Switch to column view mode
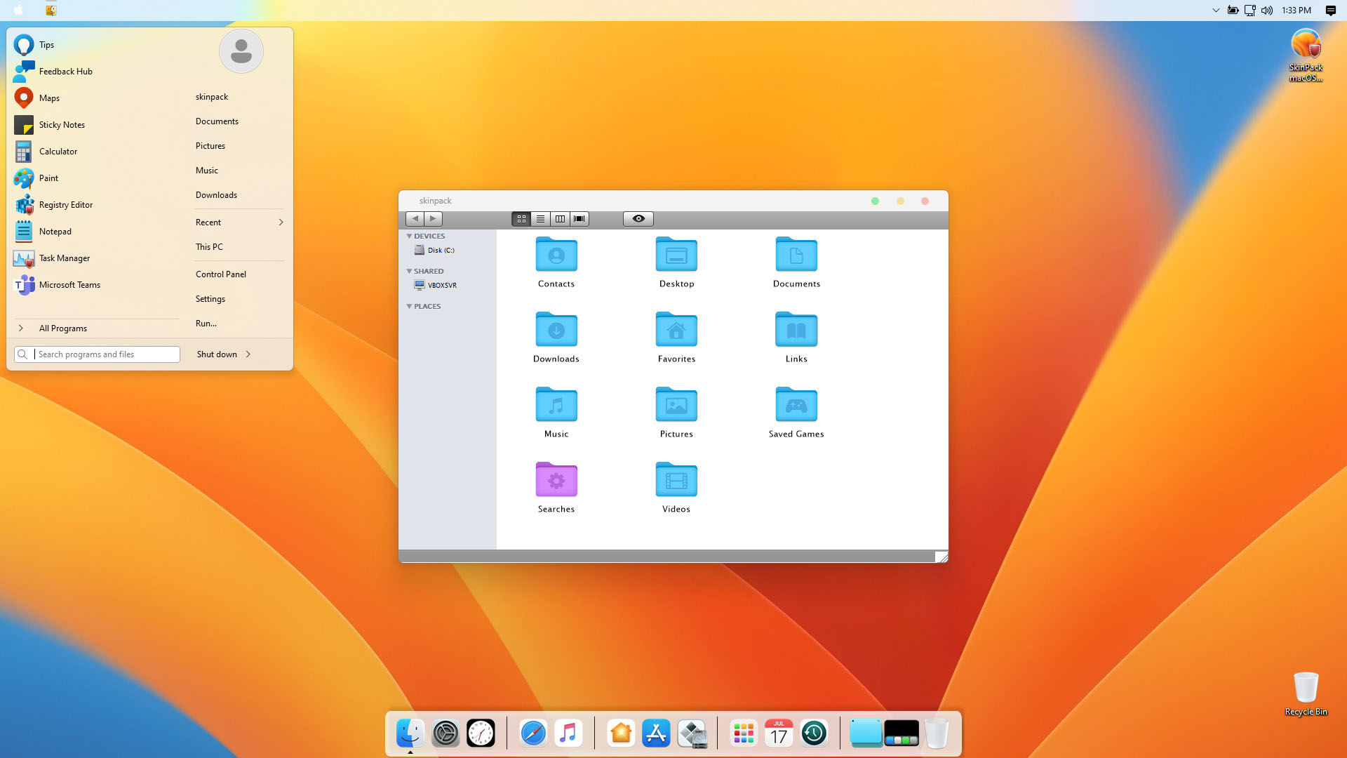Viewport: 1347px width, 758px height. pyautogui.click(x=560, y=219)
